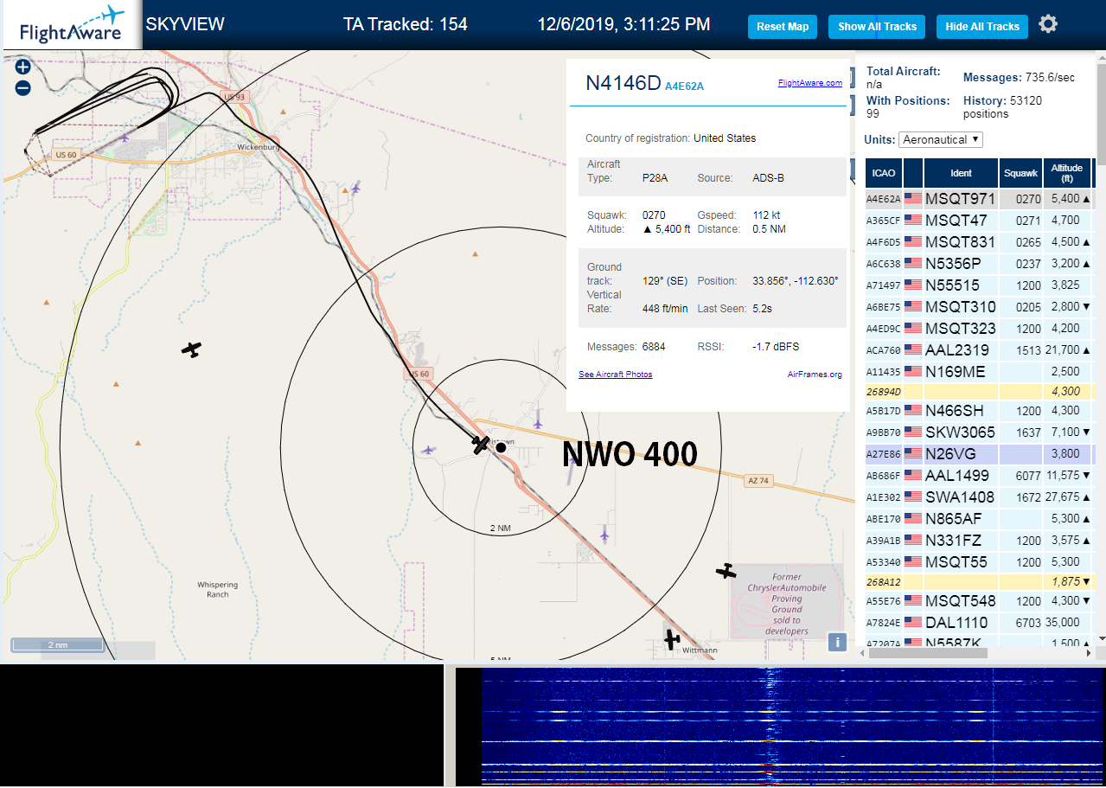The image size is (1106, 788).
Task: Click the 2 nm map scale bar
Action: [x=57, y=645]
